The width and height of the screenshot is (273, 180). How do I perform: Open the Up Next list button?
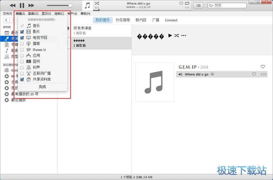point(198,5)
